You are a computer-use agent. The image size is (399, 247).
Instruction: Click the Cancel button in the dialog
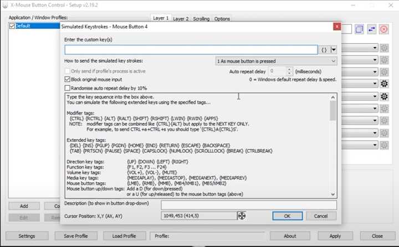[x=321, y=216]
